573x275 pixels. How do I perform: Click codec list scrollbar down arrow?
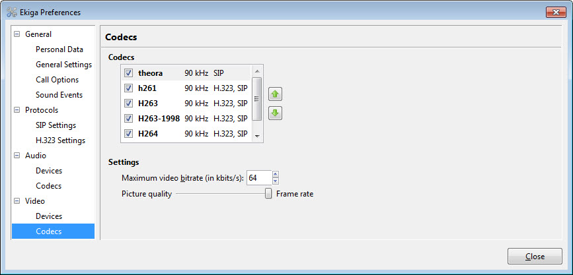(257, 136)
